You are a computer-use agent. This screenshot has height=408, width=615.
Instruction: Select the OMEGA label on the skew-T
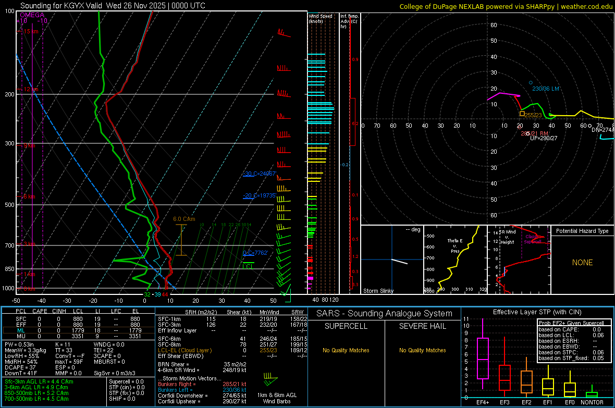pyautogui.click(x=32, y=15)
